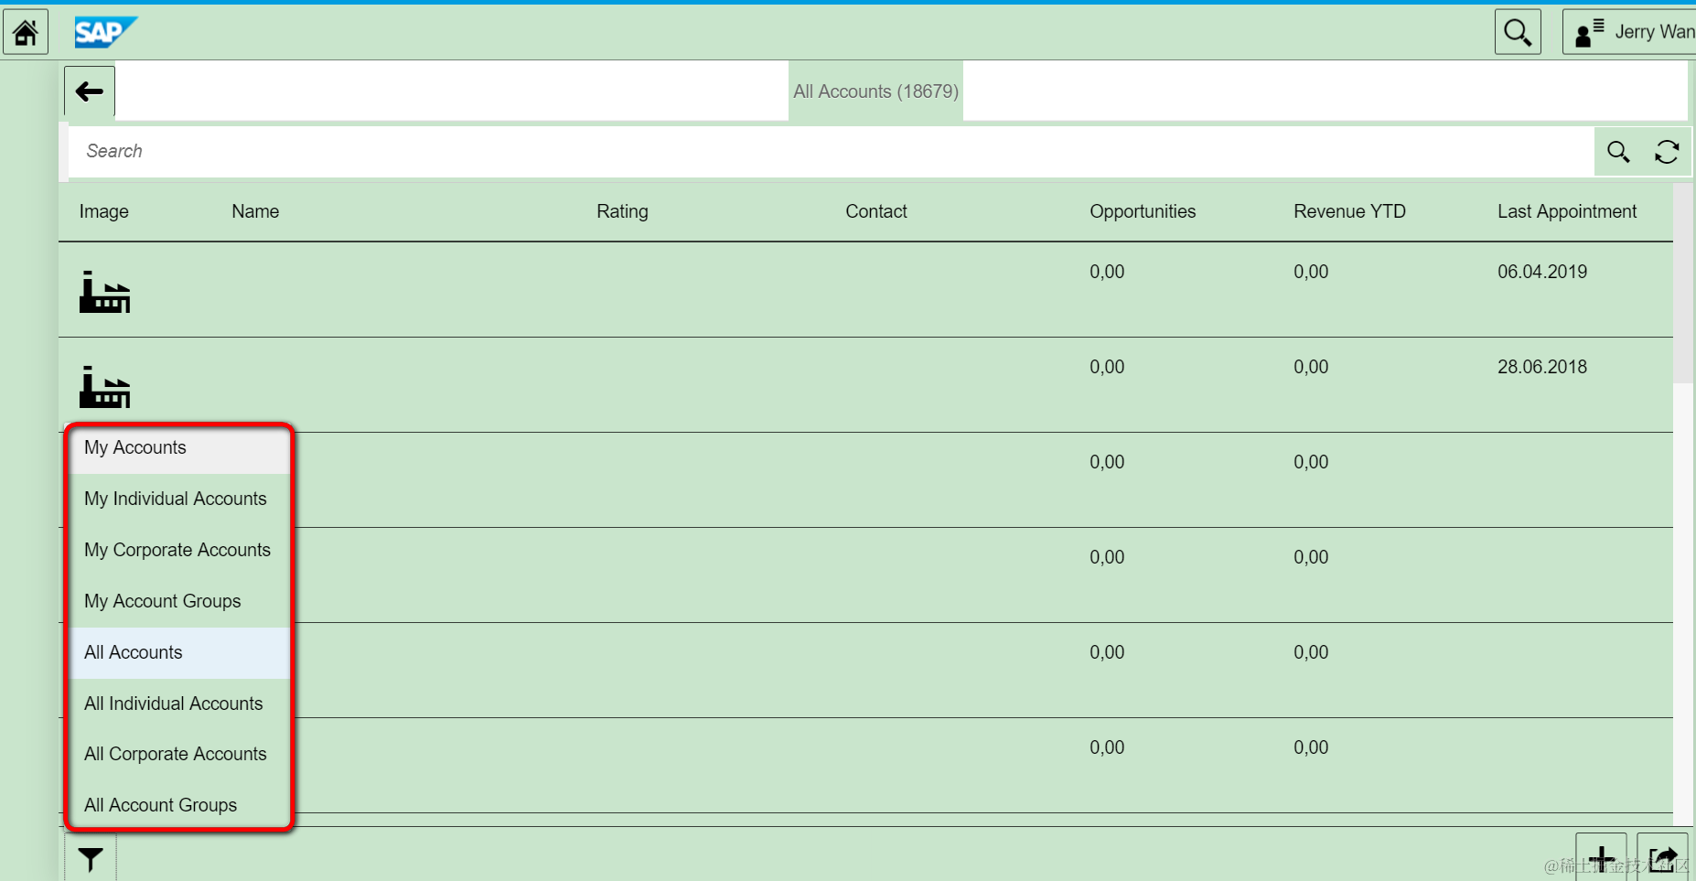
Task: Click the 28.06.2018 appointment date
Action: point(1542,367)
